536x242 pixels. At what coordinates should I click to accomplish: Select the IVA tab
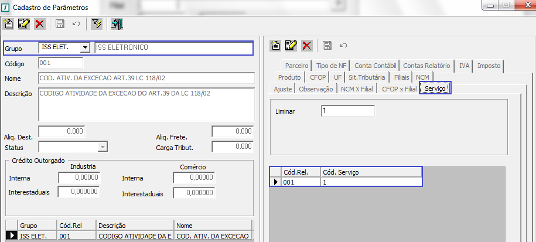click(464, 66)
